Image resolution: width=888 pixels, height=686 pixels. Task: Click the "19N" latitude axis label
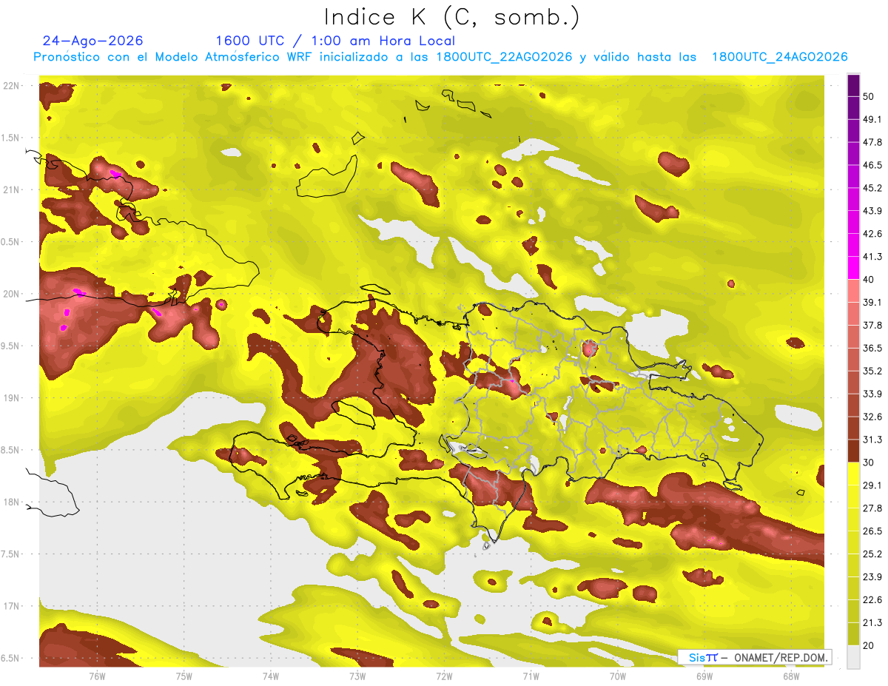(12, 397)
